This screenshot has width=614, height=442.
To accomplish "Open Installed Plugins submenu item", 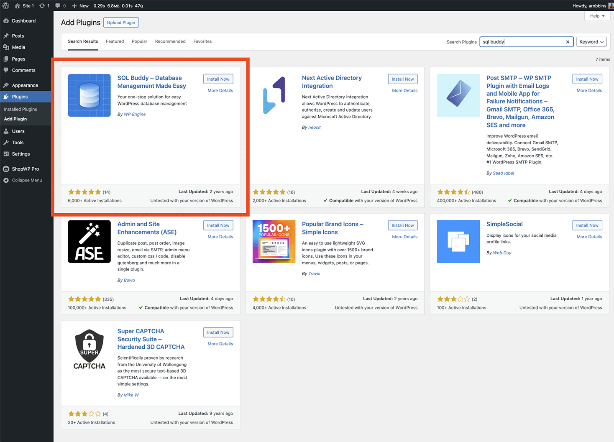I will [20, 109].
